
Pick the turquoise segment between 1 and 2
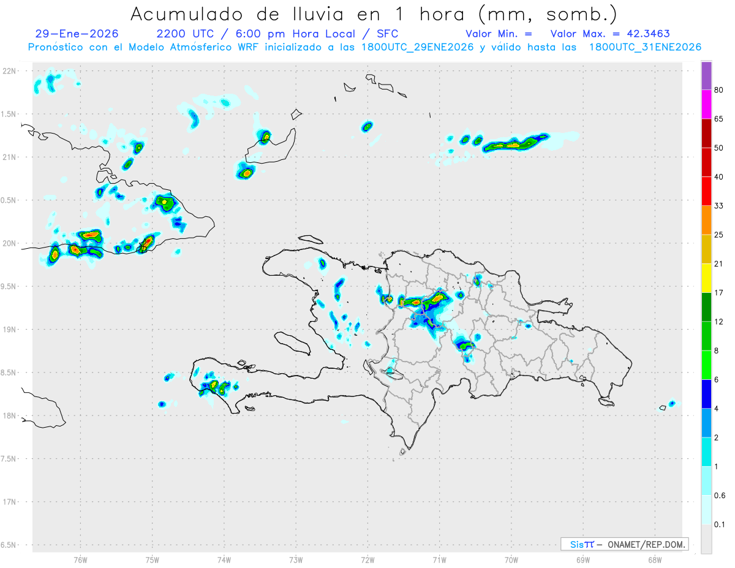click(x=706, y=452)
